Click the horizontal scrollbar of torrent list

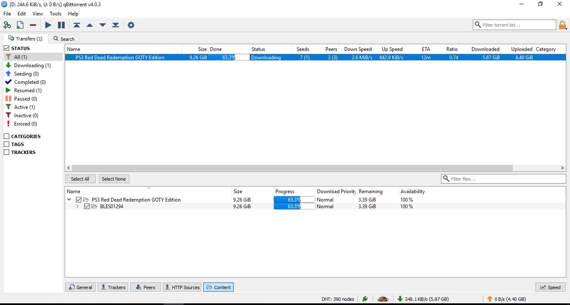[x=292, y=168]
